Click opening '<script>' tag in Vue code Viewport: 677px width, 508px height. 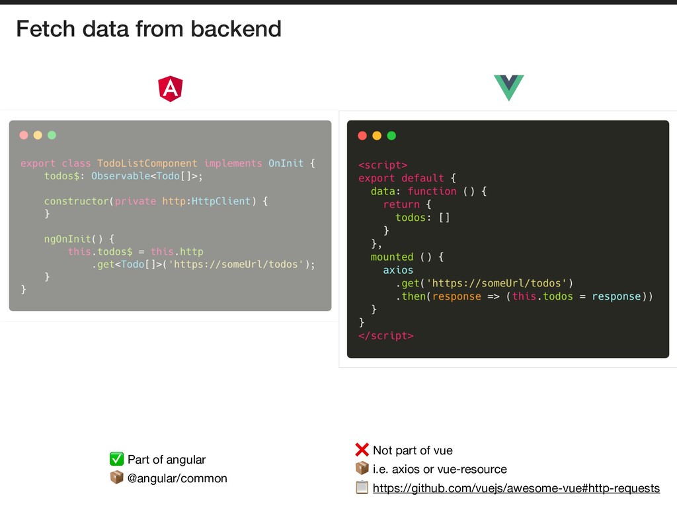coord(383,165)
